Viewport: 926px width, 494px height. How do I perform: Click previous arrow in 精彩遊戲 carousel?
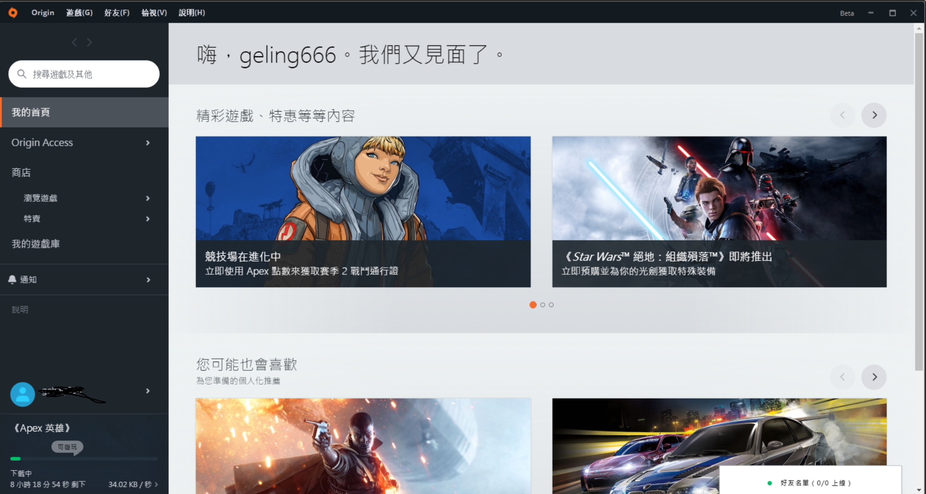click(x=842, y=115)
